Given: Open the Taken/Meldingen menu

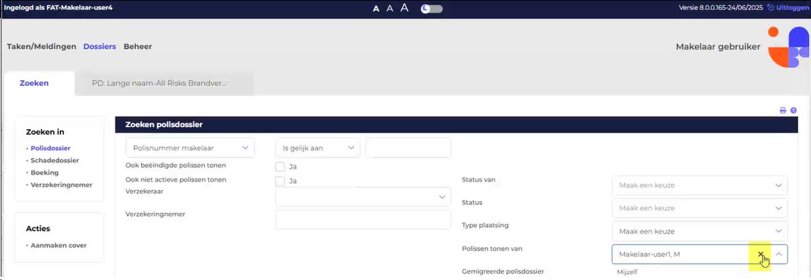Looking at the screenshot, I should [42, 47].
